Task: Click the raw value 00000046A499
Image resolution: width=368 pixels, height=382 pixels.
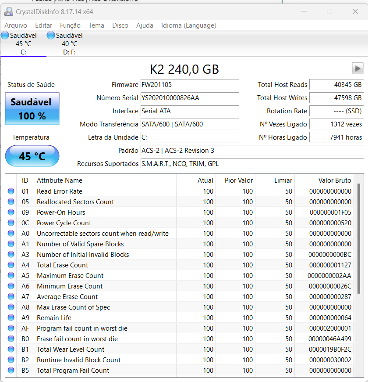Action: coord(330,339)
